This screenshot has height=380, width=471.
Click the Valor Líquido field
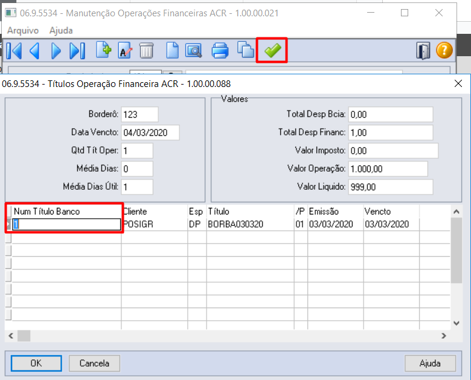pos(391,187)
